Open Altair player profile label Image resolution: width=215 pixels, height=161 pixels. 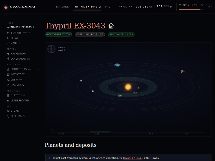pos(186,5)
